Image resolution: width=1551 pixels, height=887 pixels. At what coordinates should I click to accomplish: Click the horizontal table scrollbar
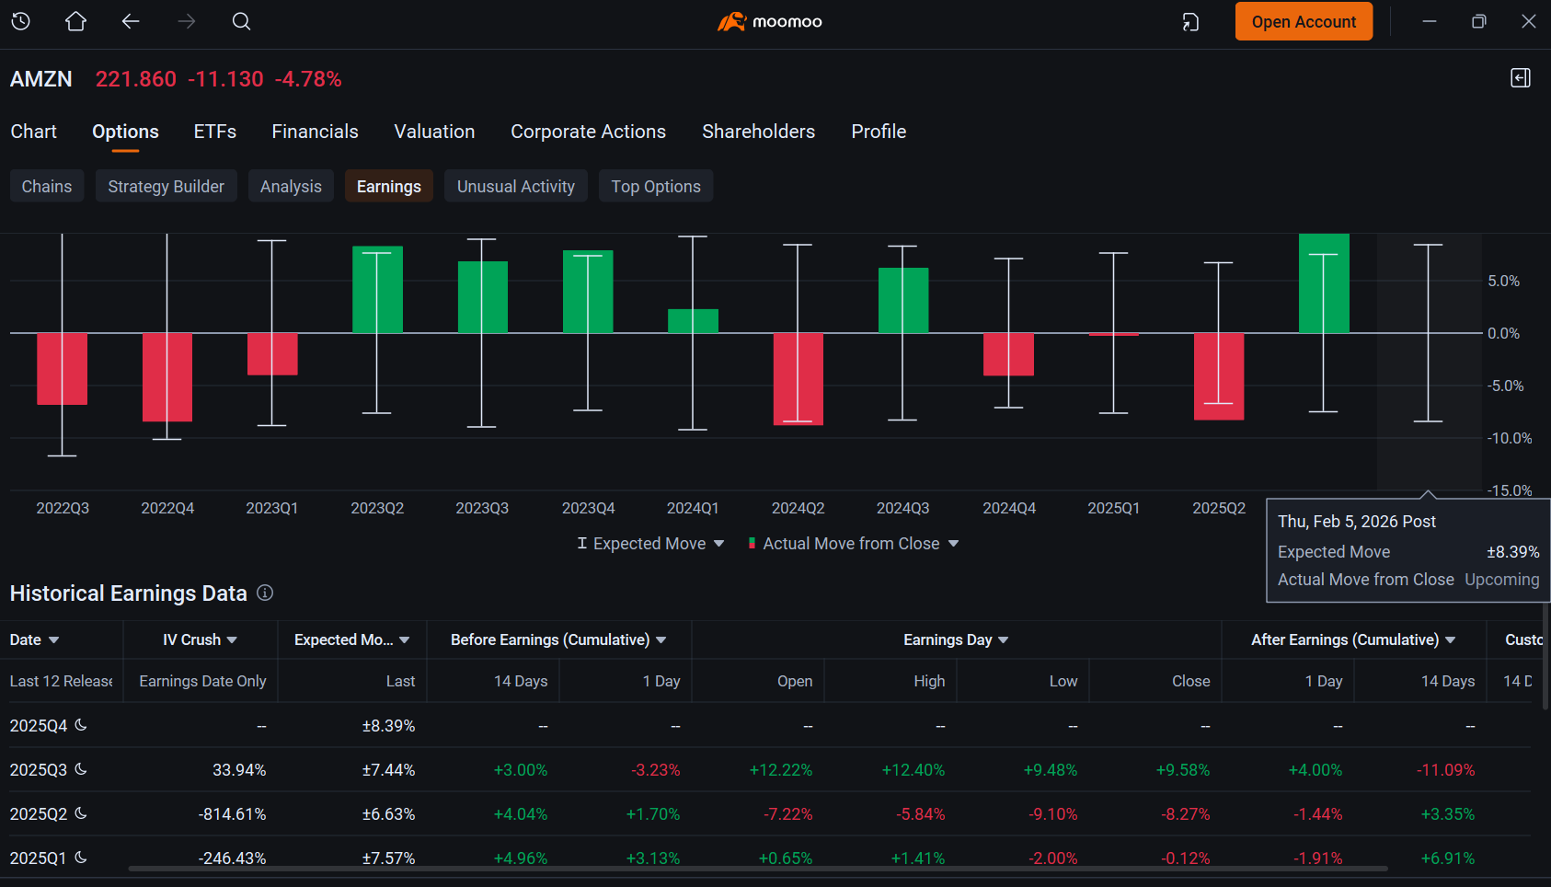[758, 868]
